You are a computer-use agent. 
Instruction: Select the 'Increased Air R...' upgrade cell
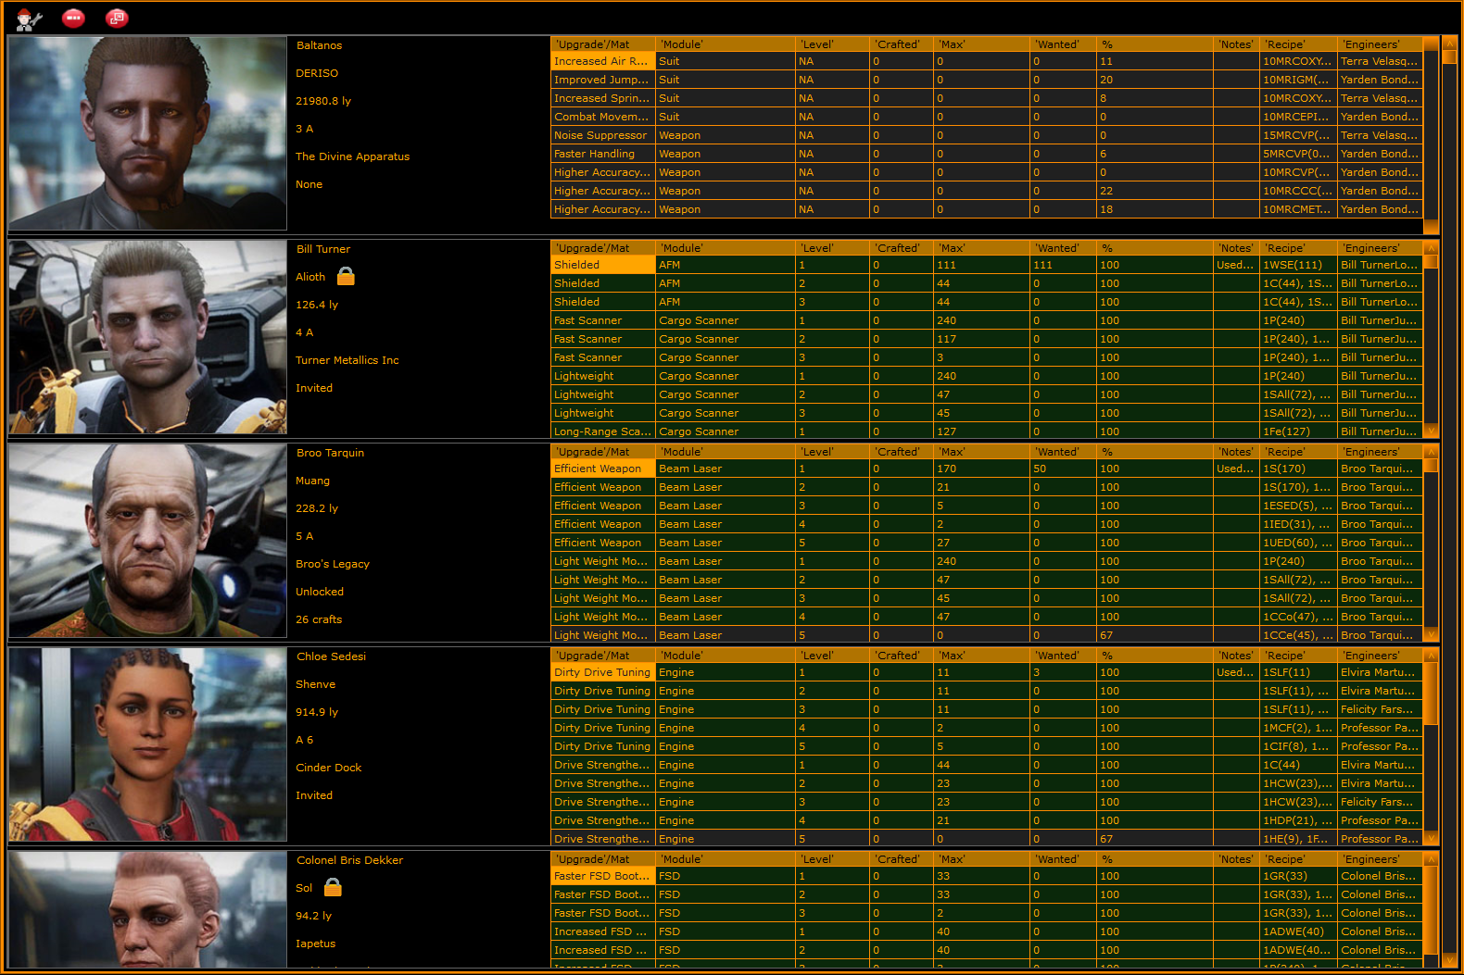pyautogui.click(x=602, y=61)
